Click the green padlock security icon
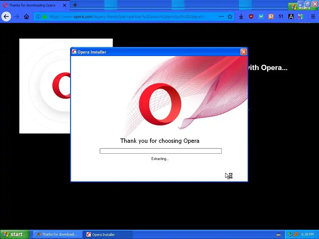319x239 pixels. point(45,16)
